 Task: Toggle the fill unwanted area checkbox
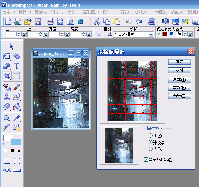click(159, 34)
